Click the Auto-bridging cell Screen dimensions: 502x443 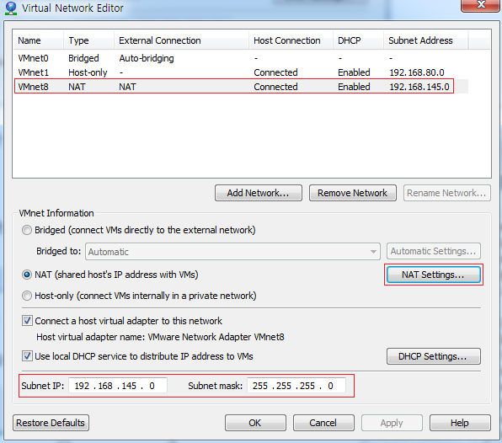pyautogui.click(x=147, y=58)
